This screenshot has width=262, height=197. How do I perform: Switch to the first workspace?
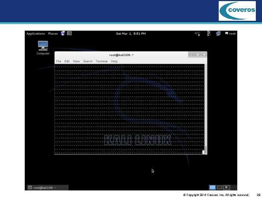pos(213,188)
